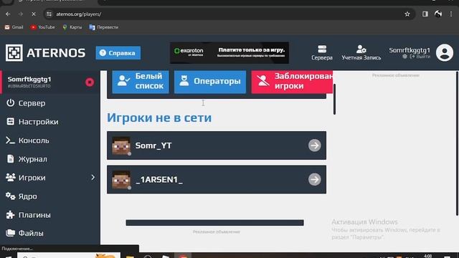The image size is (459, 258).
Task: Stop page loading button
Action: click(34, 14)
